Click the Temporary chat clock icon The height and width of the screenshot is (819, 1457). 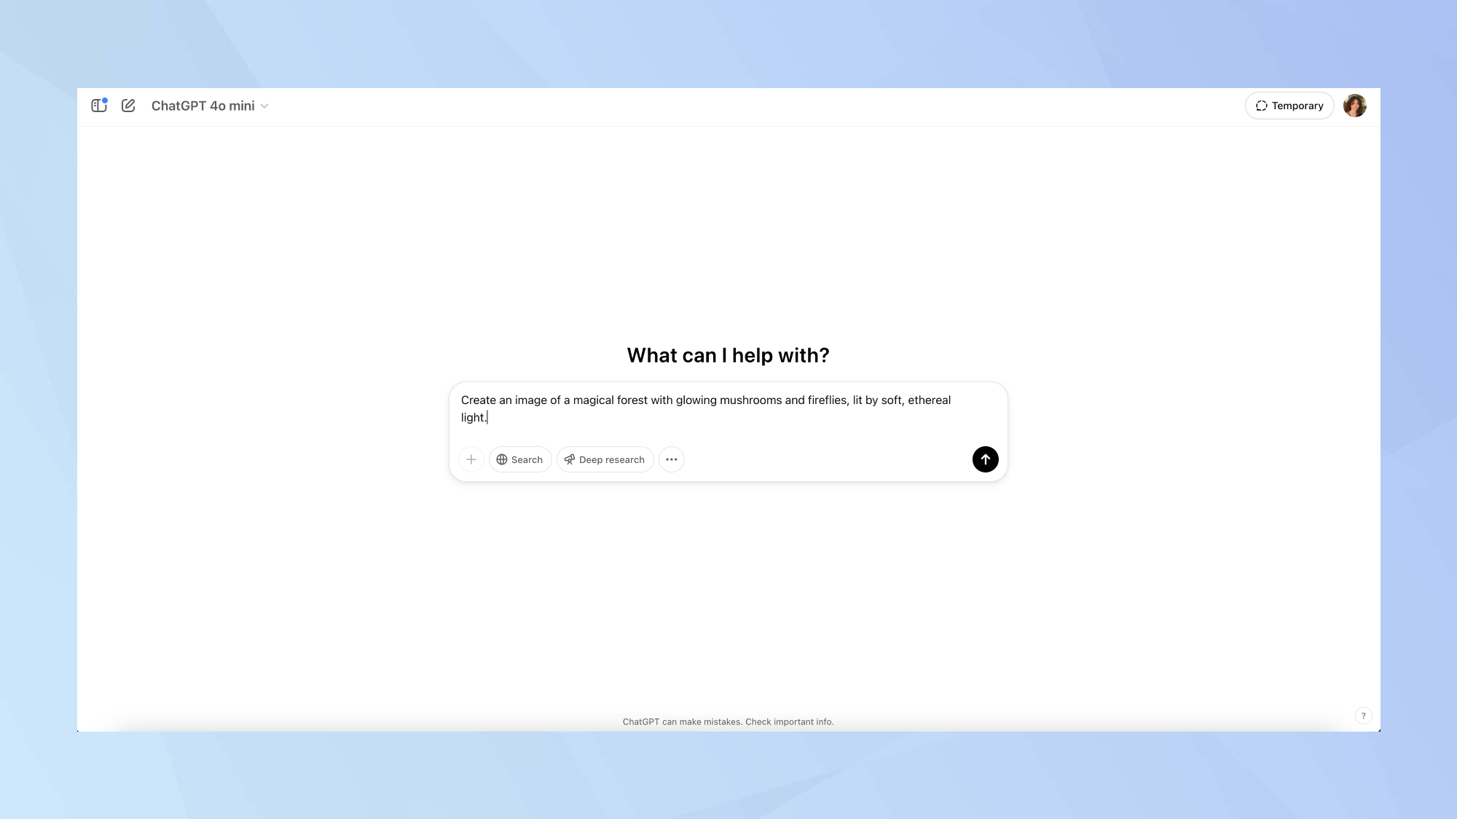pos(1262,106)
